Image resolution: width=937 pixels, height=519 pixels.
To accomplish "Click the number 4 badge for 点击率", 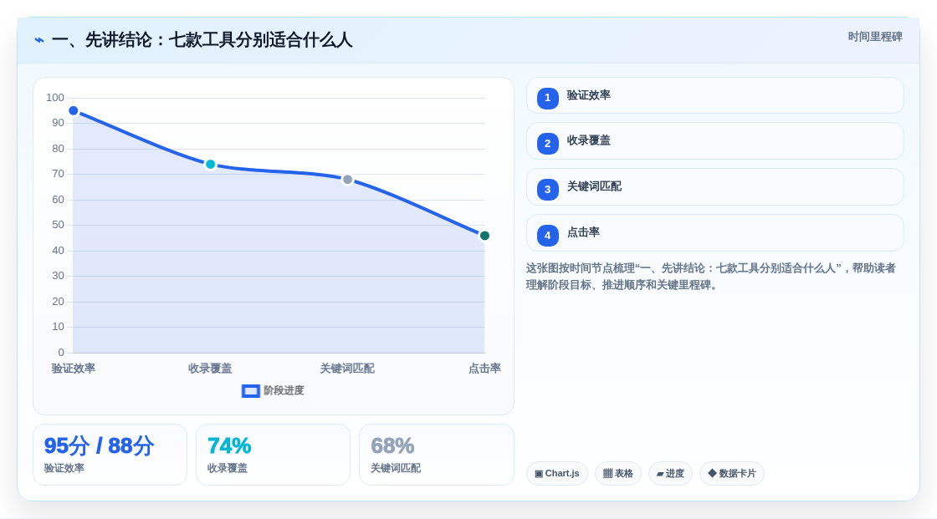I will [x=547, y=236].
